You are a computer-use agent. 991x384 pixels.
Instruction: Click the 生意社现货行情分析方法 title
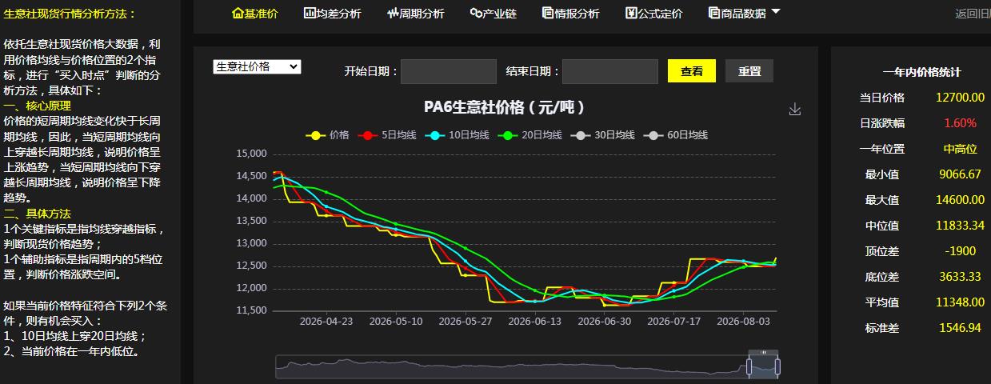[x=70, y=14]
